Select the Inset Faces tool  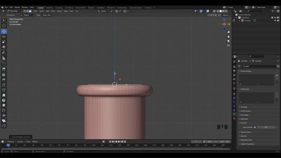click(x=4, y=75)
